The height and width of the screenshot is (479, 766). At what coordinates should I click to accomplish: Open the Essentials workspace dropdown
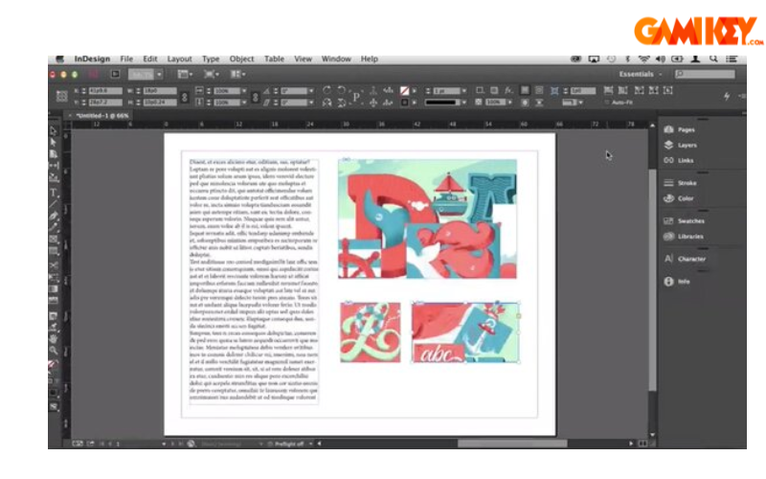[640, 74]
